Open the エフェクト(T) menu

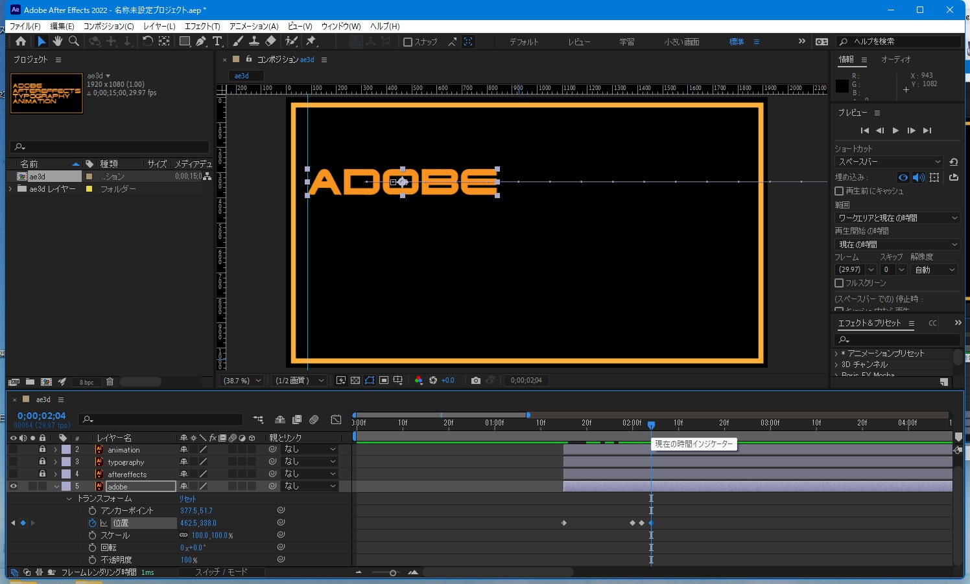pos(202,27)
